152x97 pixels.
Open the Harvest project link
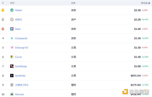(x=20, y=94)
